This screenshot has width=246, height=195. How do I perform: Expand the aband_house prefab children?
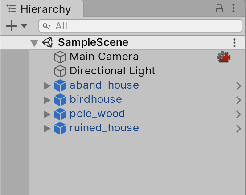coord(47,86)
